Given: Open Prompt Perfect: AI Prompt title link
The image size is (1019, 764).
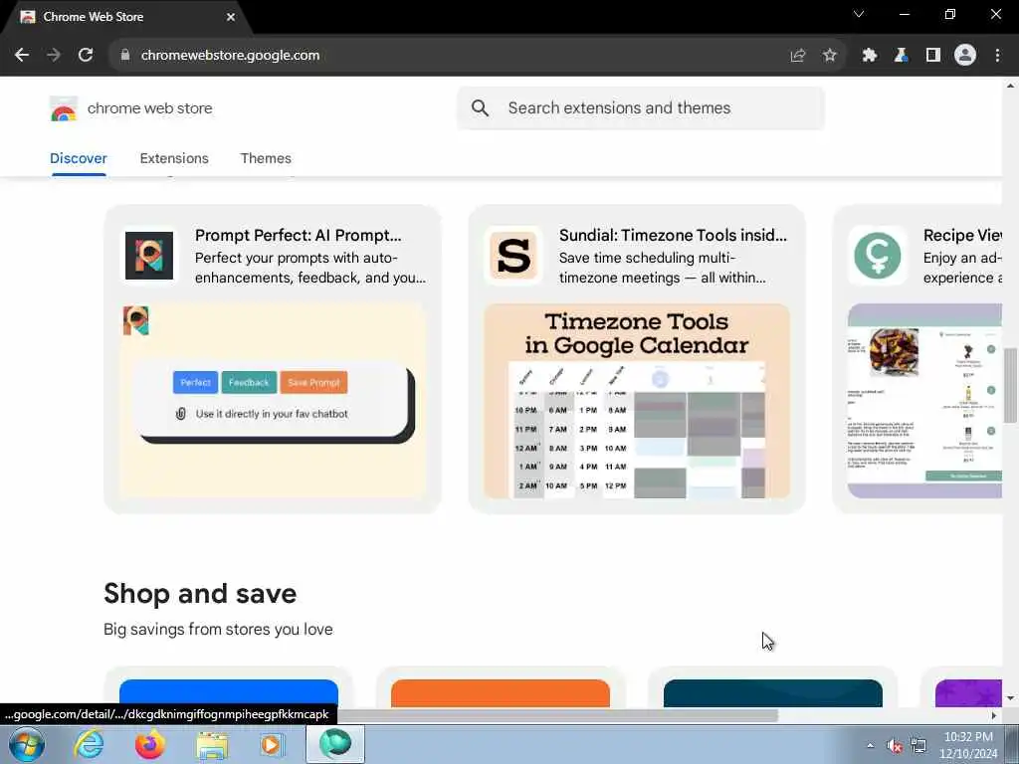Looking at the screenshot, I should pos(299,235).
